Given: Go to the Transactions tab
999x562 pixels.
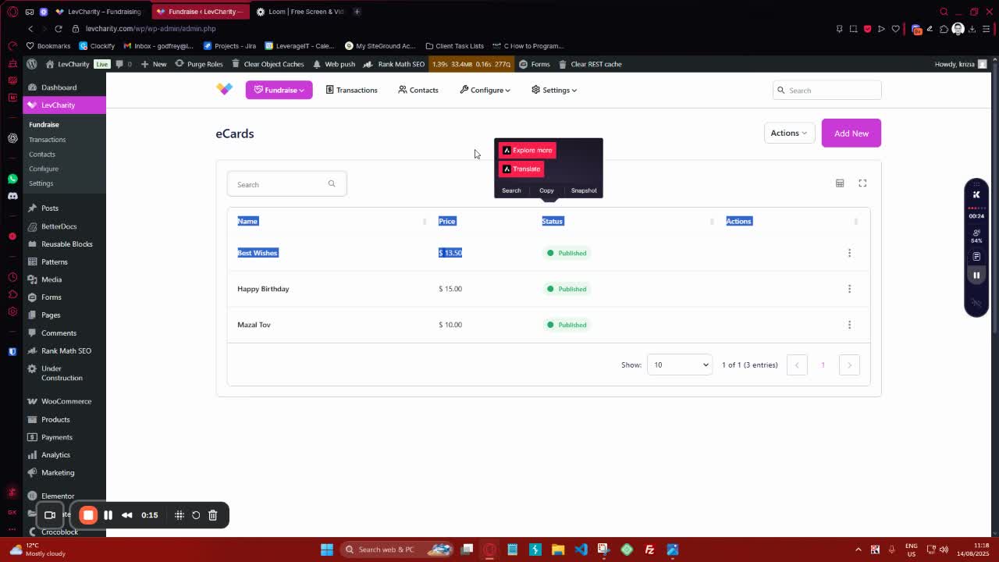Looking at the screenshot, I should point(351,91).
